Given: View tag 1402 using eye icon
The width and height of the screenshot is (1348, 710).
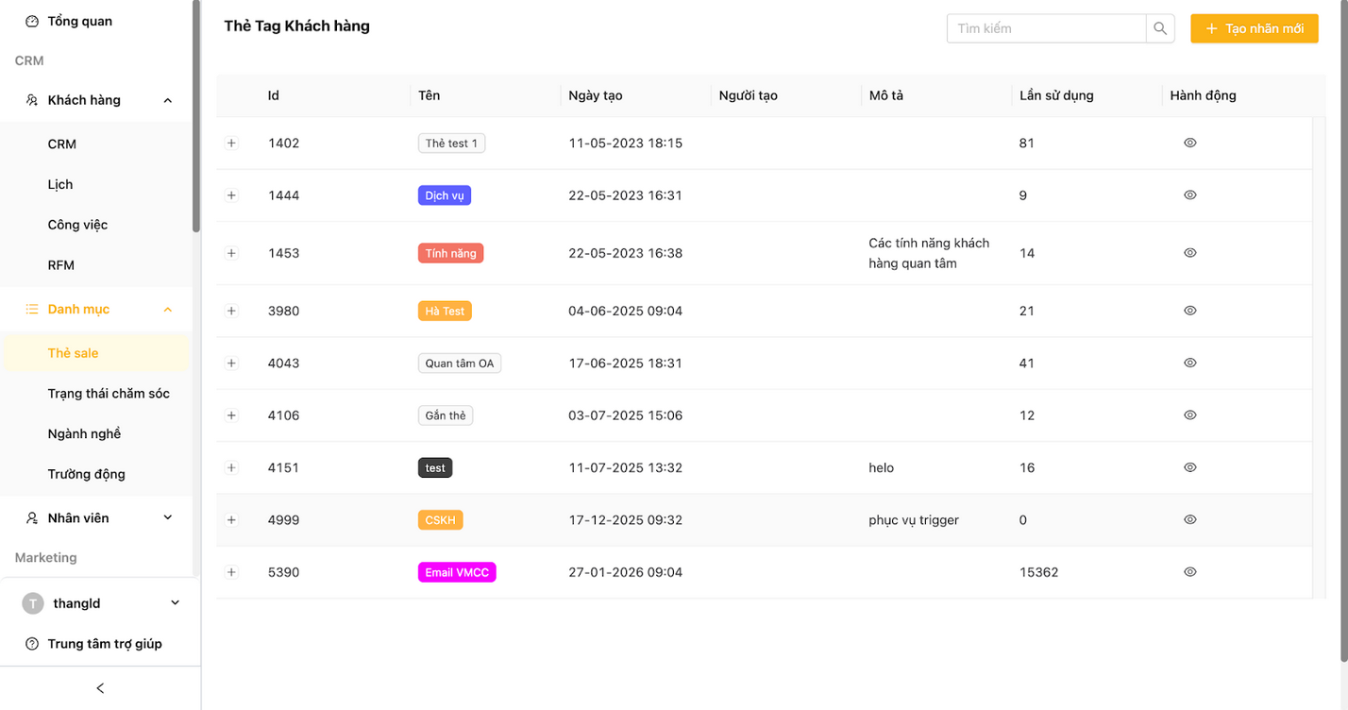Looking at the screenshot, I should (x=1189, y=143).
